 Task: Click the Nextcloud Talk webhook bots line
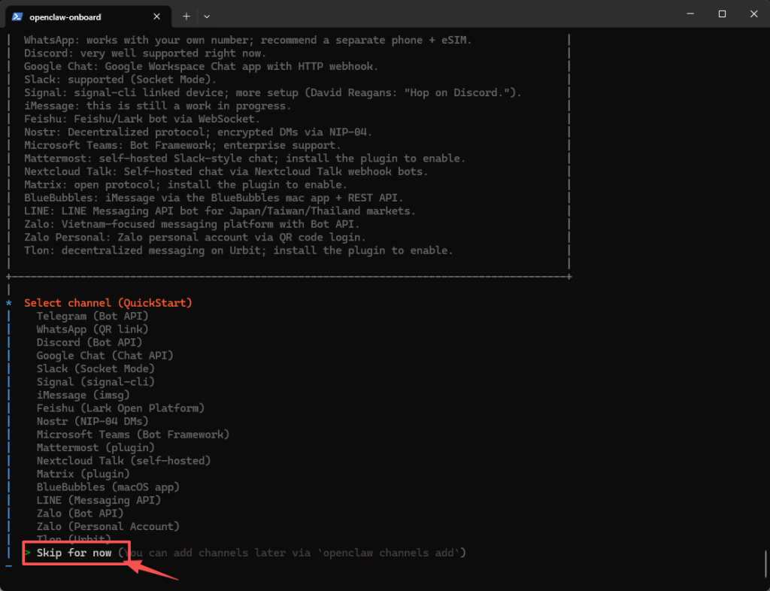click(226, 171)
